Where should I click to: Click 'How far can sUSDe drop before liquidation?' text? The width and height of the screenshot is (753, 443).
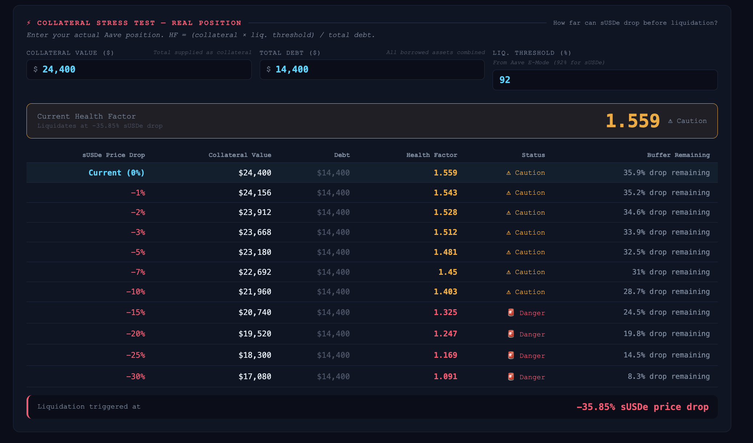(x=635, y=23)
